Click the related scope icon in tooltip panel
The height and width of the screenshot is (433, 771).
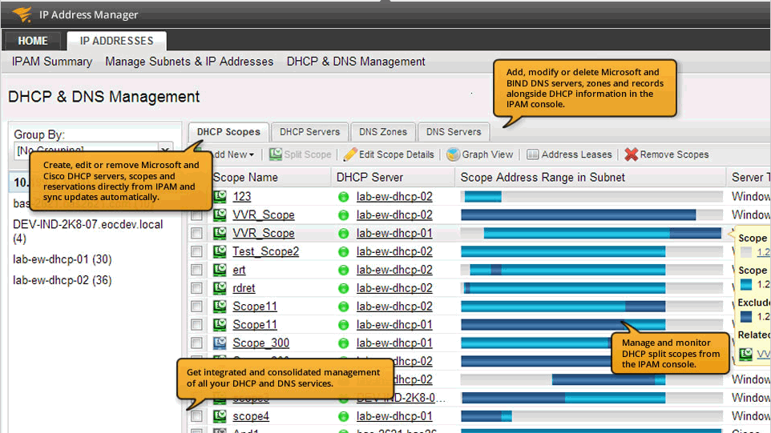(746, 354)
